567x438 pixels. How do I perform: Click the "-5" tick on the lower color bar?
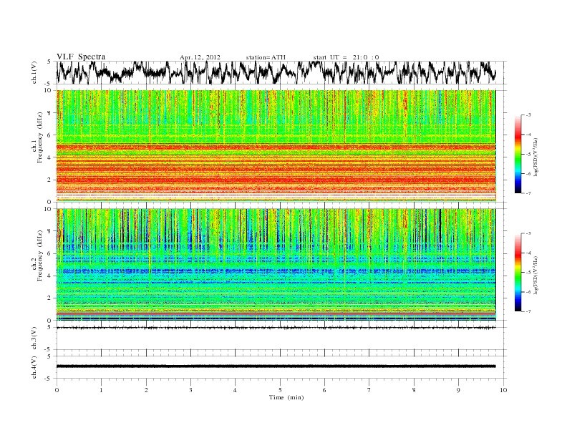528,273
